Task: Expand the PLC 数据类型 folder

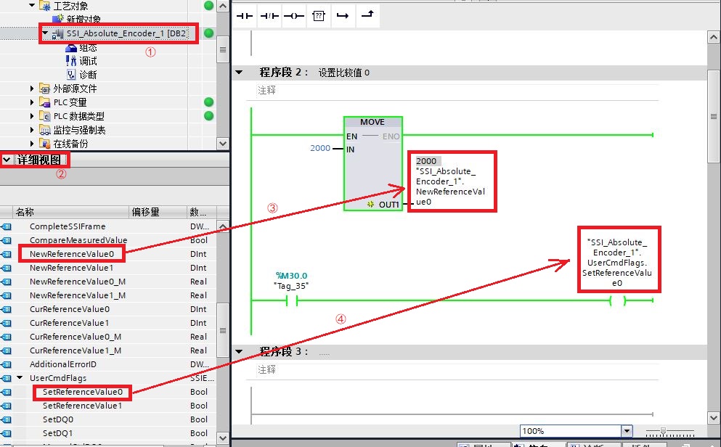Action: 32,116
